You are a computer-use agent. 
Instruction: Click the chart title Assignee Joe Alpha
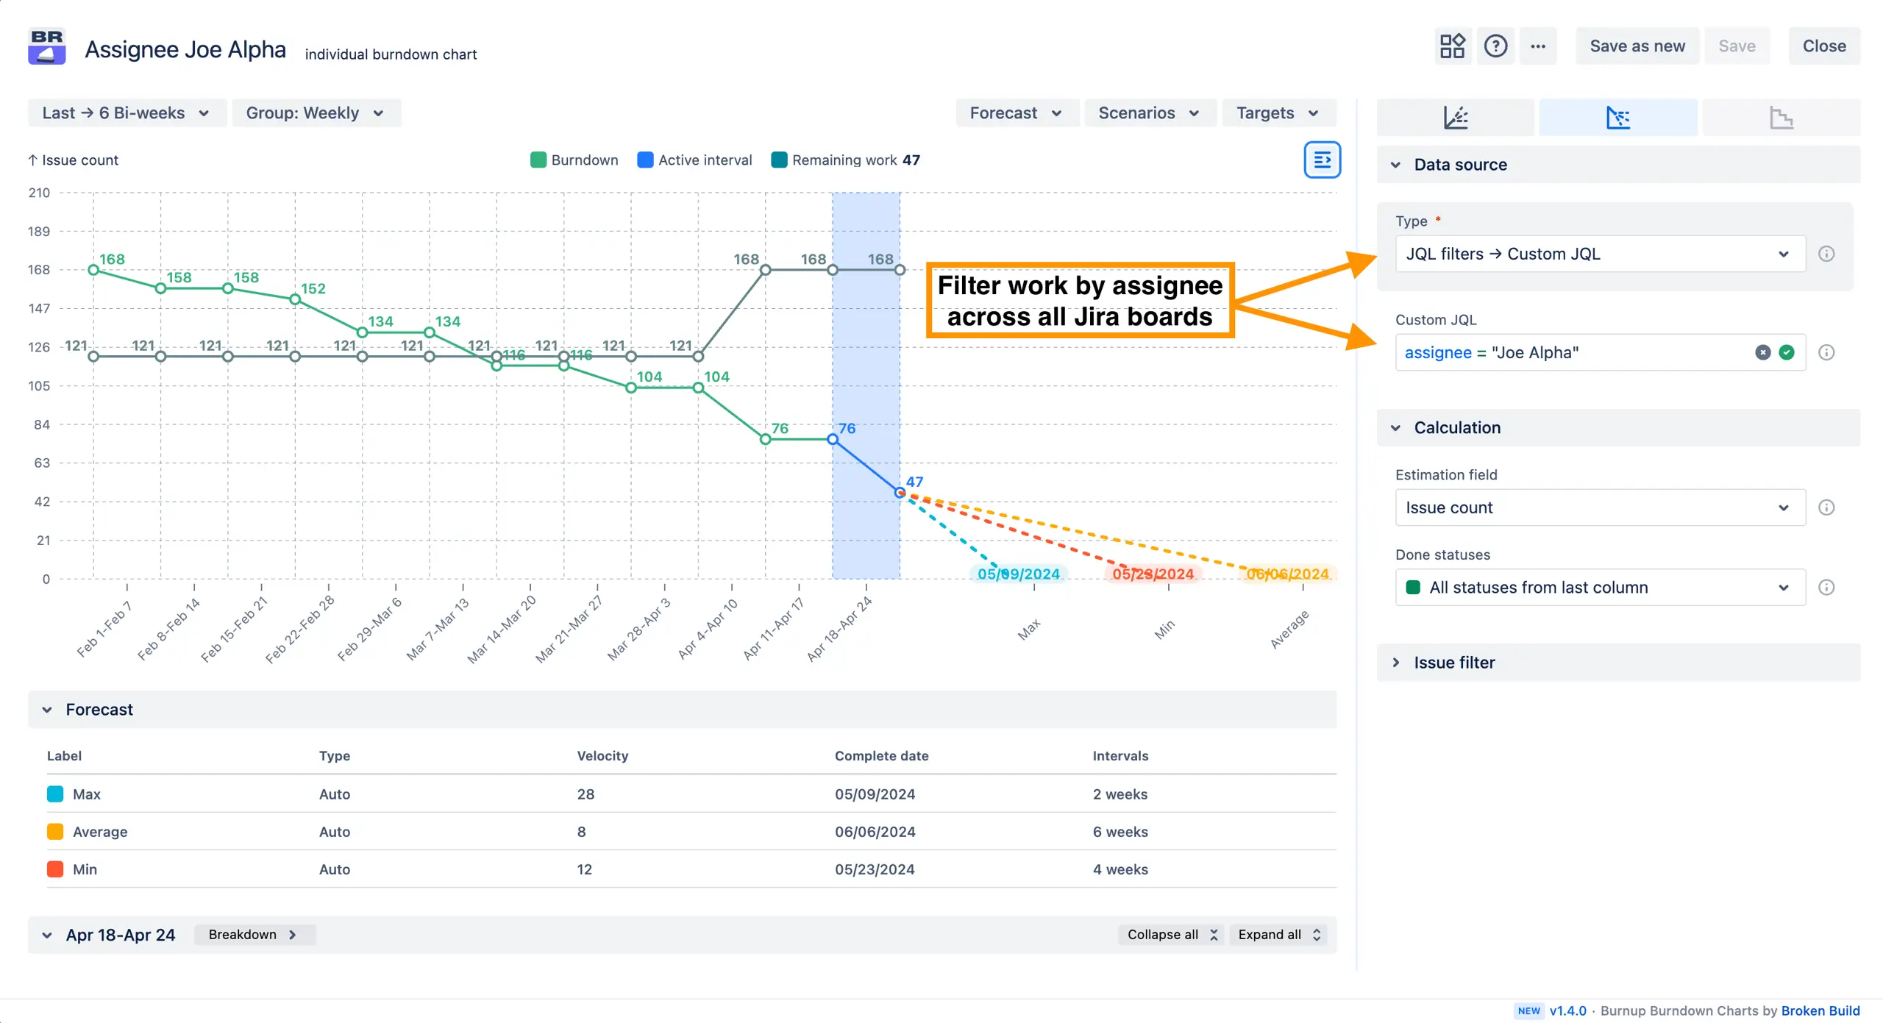point(185,49)
